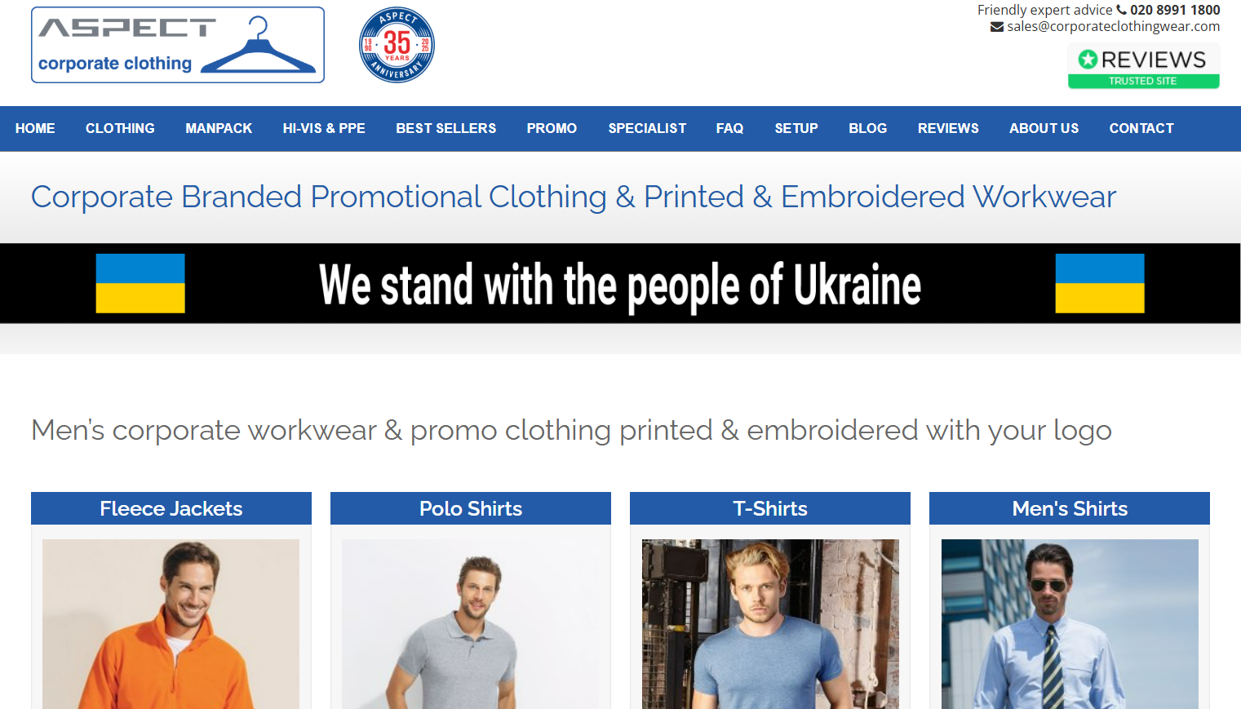Viewport: 1241px width, 709px height.
Task: Open the Men's Shirts product photo
Action: (x=1070, y=624)
